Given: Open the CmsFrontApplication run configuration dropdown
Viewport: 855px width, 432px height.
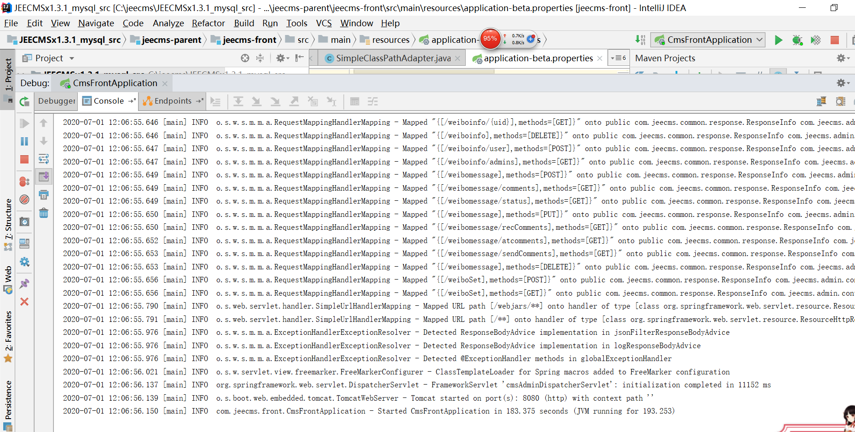Looking at the screenshot, I should [709, 40].
